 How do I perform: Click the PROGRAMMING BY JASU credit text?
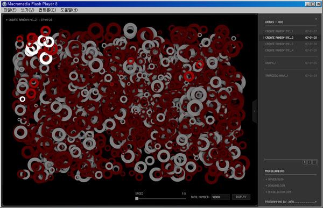279,202
